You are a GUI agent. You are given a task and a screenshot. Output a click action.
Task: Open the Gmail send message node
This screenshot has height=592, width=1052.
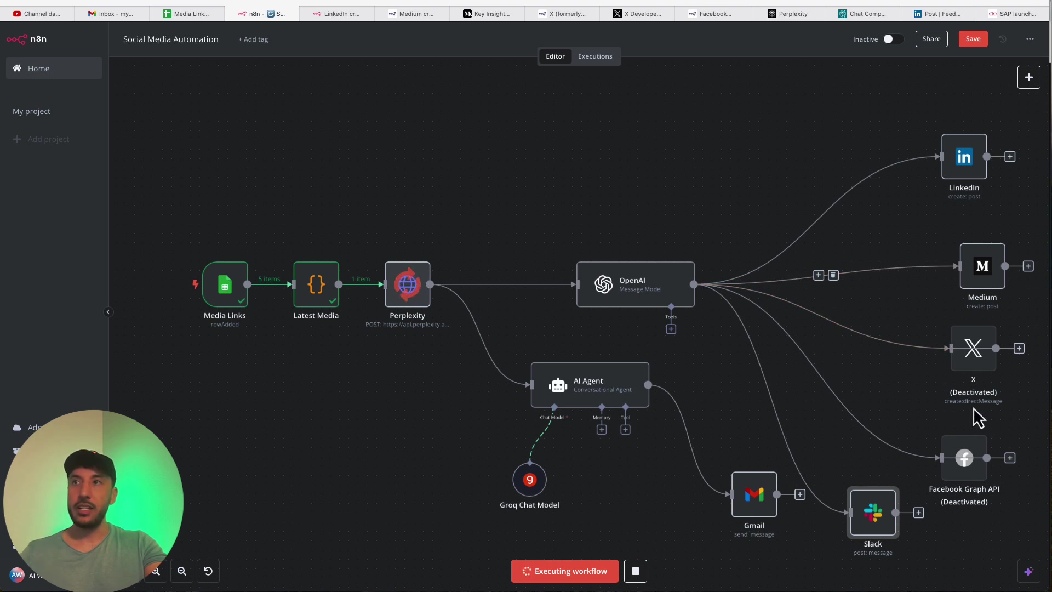point(754,494)
